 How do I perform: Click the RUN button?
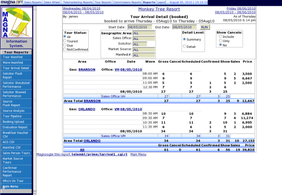coord(205,27)
